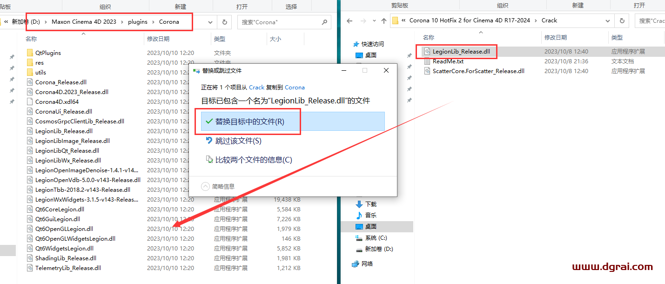Select the utils folder icon
Image resolution: width=665 pixels, height=284 pixels.
pos(30,72)
